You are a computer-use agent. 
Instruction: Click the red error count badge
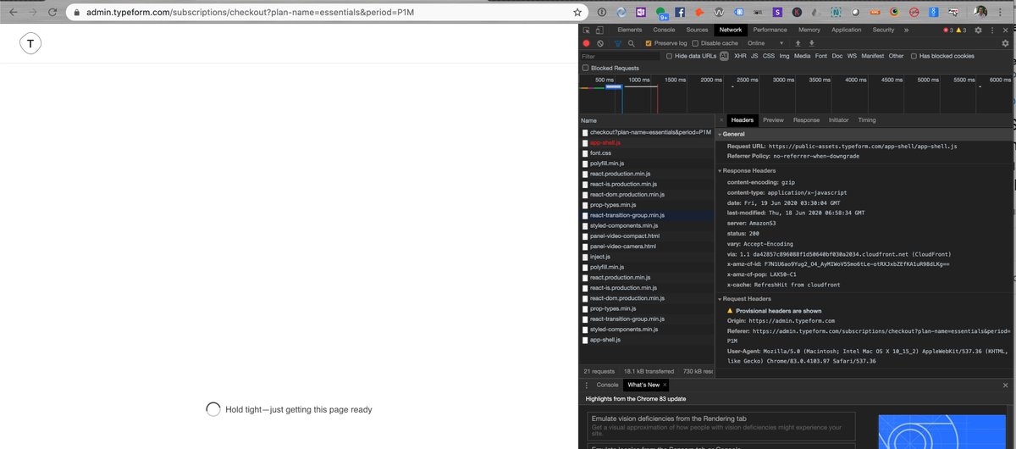pyautogui.click(x=948, y=30)
